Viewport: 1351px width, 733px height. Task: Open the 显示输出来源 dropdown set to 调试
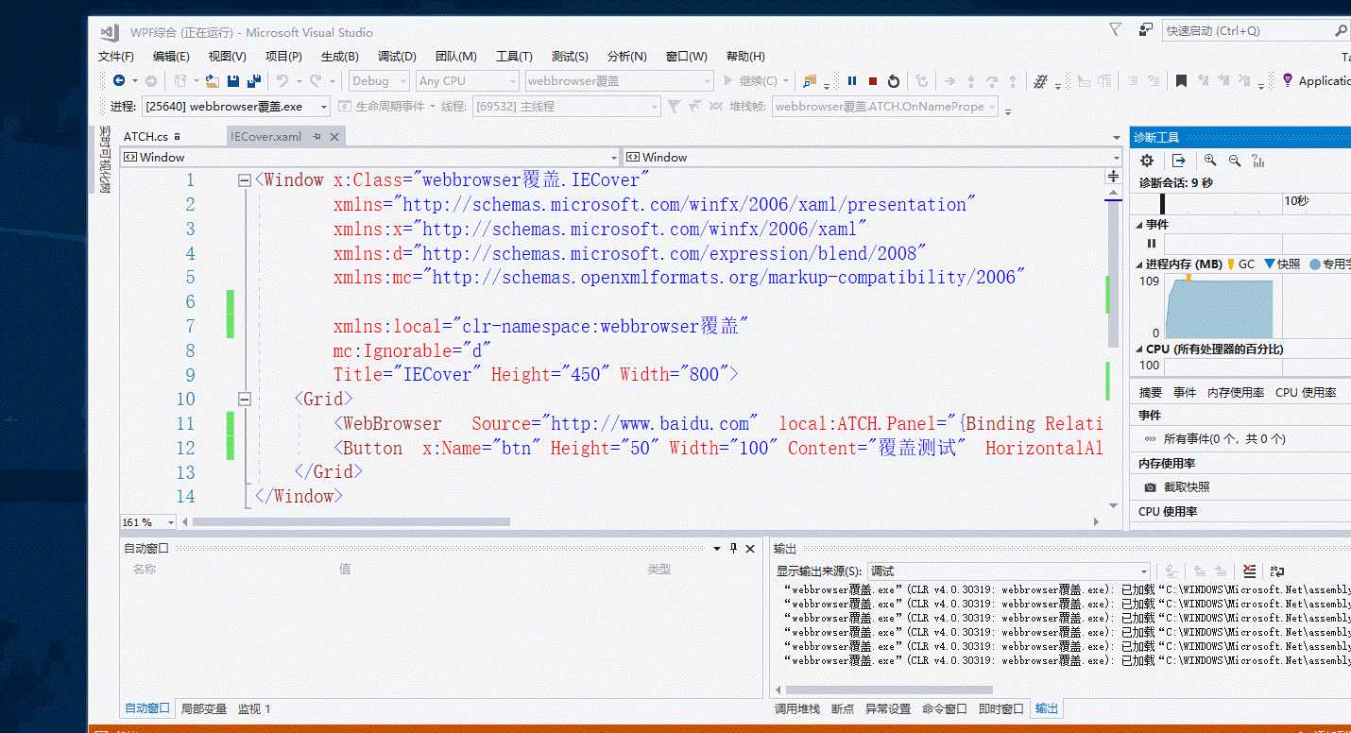click(1009, 571)
